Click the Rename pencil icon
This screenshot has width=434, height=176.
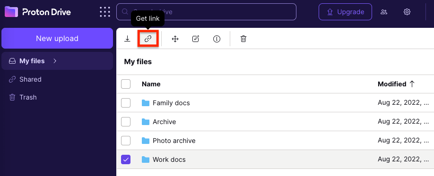[196, 39]
